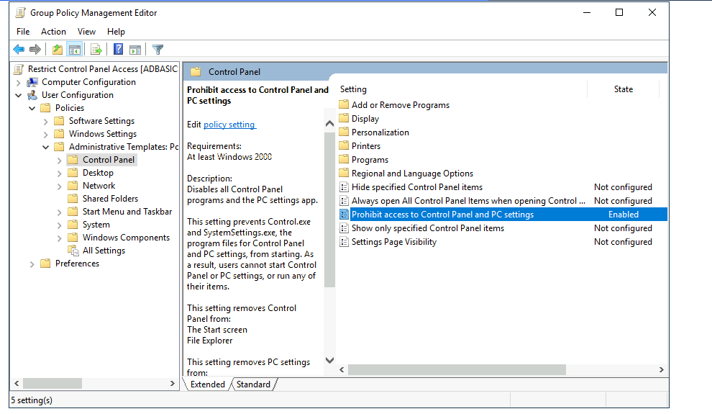Image resolution: width=712 pixels, height=414 pixels.
Task: Expand the Software Settings node
Action: 45,122
